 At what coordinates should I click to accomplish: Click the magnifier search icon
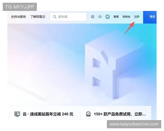54,17
